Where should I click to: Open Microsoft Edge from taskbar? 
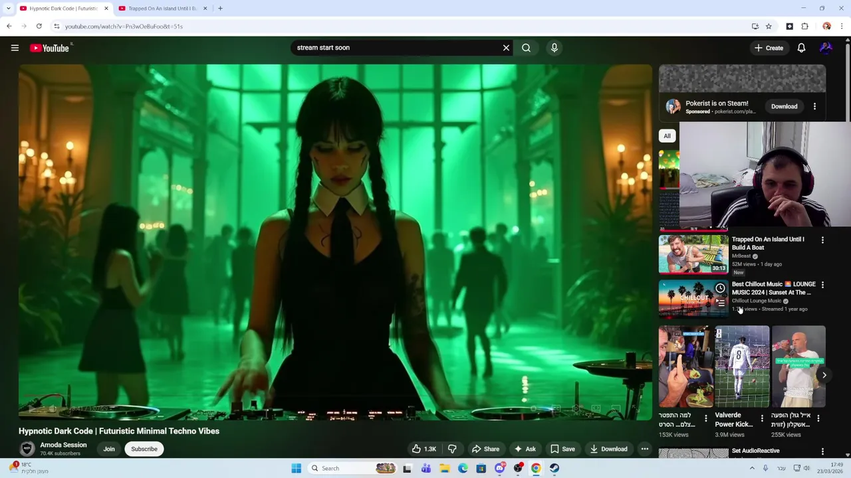(x=463, y=468)
